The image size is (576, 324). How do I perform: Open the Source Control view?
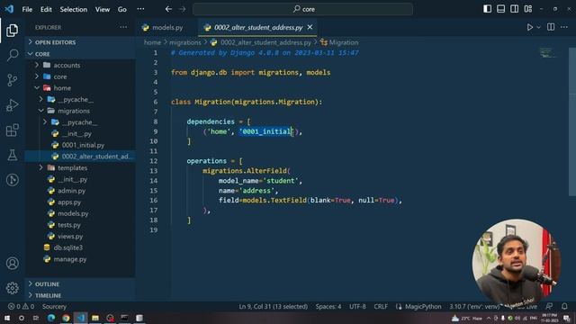12,80
